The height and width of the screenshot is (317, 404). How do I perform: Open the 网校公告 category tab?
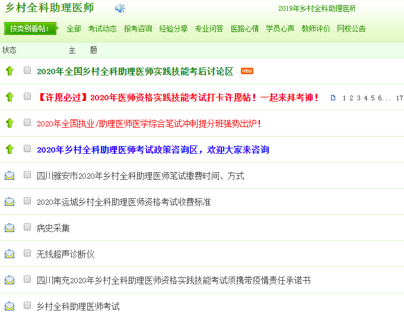[351, 28]
